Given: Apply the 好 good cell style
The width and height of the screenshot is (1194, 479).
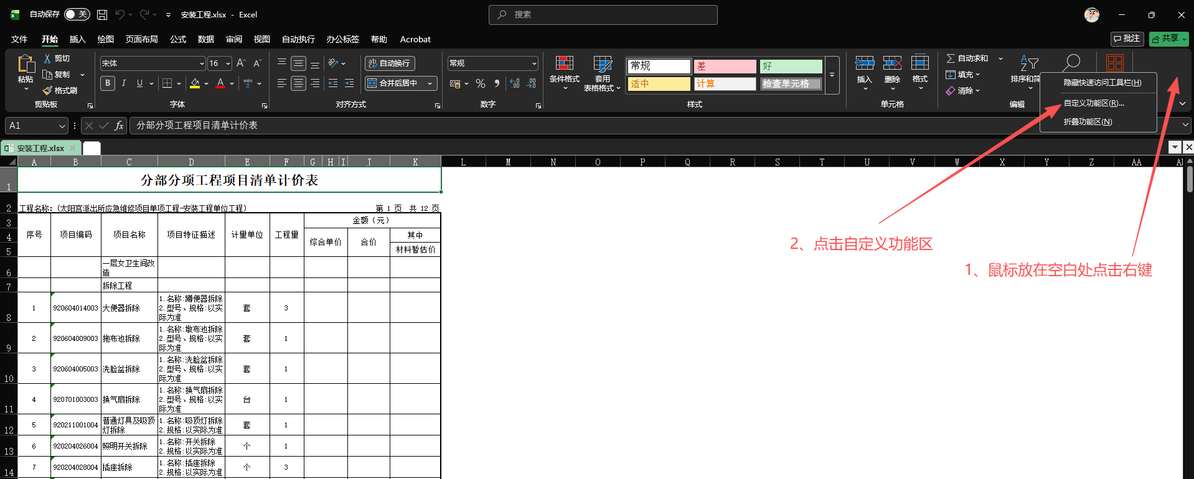Looking at the screenshot, I should (x=791, y=66).
